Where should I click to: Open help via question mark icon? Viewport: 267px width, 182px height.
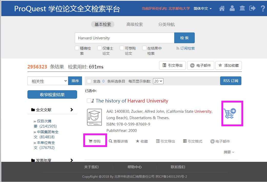pyautogui.click(x=263, y=8)
